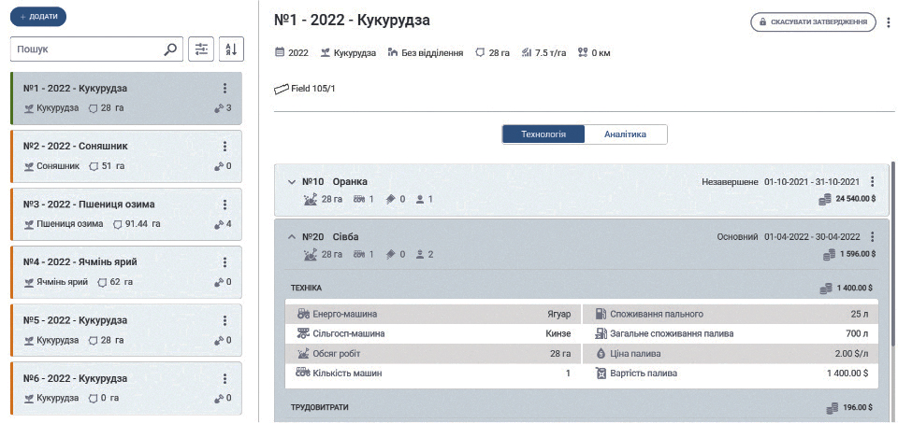
Task: Open kebab menu of №20 Сівба
Action: pyautogui.click(x=872, y=236)
